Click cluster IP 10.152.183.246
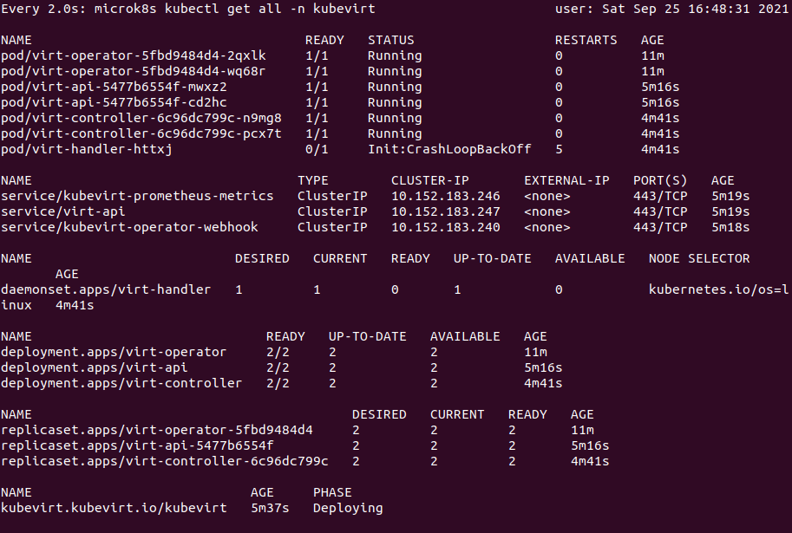Viewport: 792px width, 533px height. [446, 197]
